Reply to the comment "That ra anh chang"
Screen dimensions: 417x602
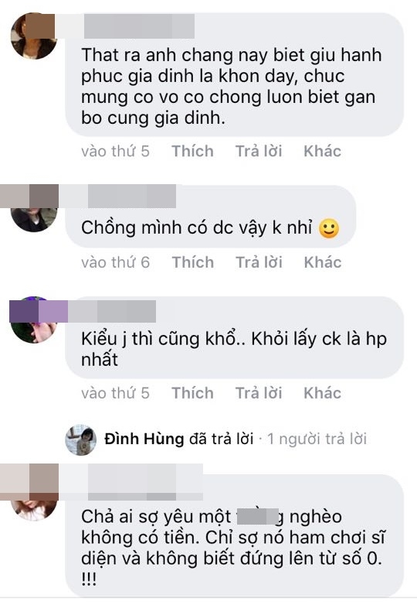click(x=259, y=151)
